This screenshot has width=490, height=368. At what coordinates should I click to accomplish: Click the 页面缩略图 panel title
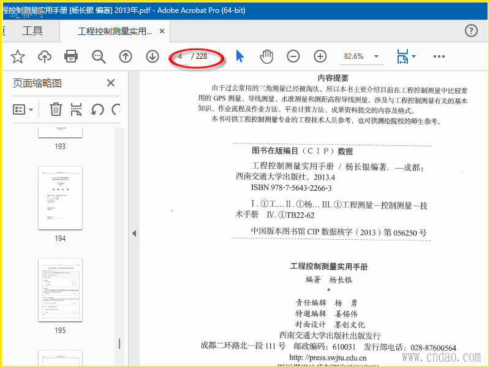(37, 83)
